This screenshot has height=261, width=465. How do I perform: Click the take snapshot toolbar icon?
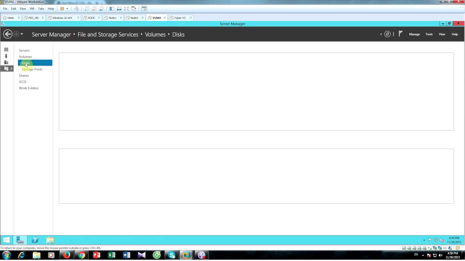(87, 8)
